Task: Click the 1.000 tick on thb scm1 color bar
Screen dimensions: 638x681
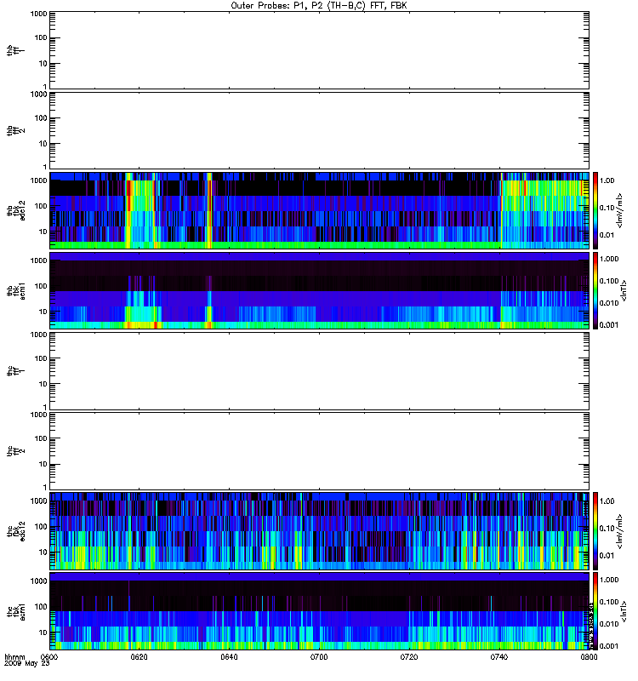Action: (609, 259)
